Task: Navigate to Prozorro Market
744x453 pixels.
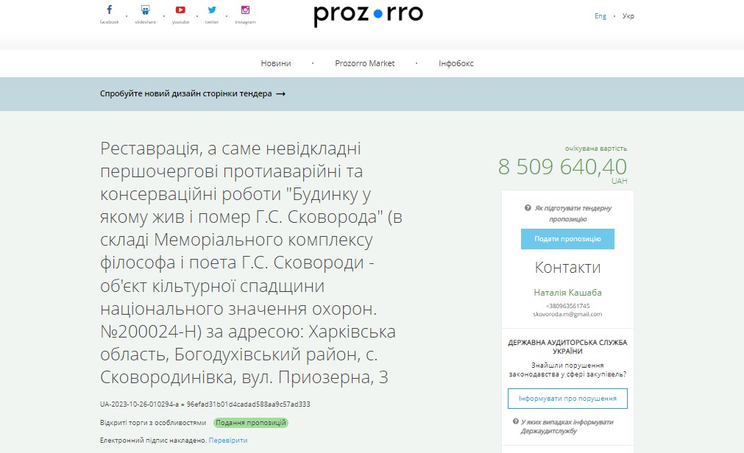Action: click(365, 63)
